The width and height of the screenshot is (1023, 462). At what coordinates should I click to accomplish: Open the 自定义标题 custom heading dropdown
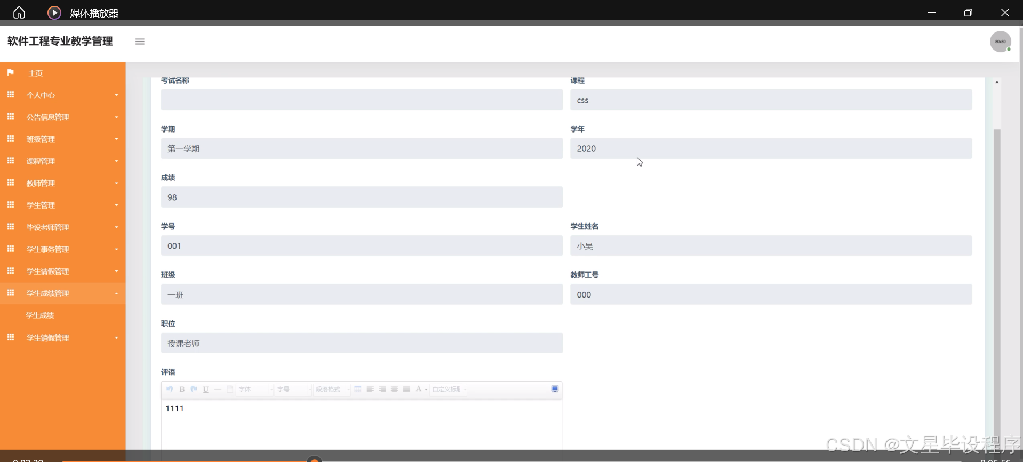pos(449,389)
